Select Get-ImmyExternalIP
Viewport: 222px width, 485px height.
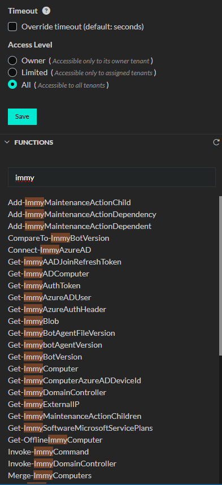44,404
